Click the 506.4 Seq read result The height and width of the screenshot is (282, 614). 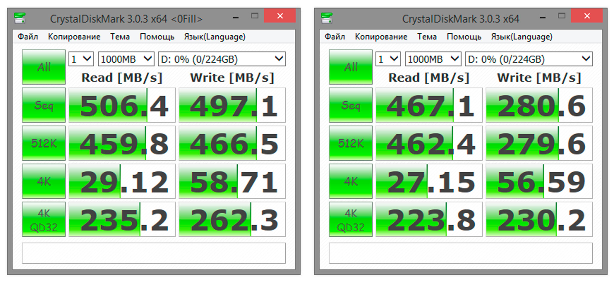(122, 105)
